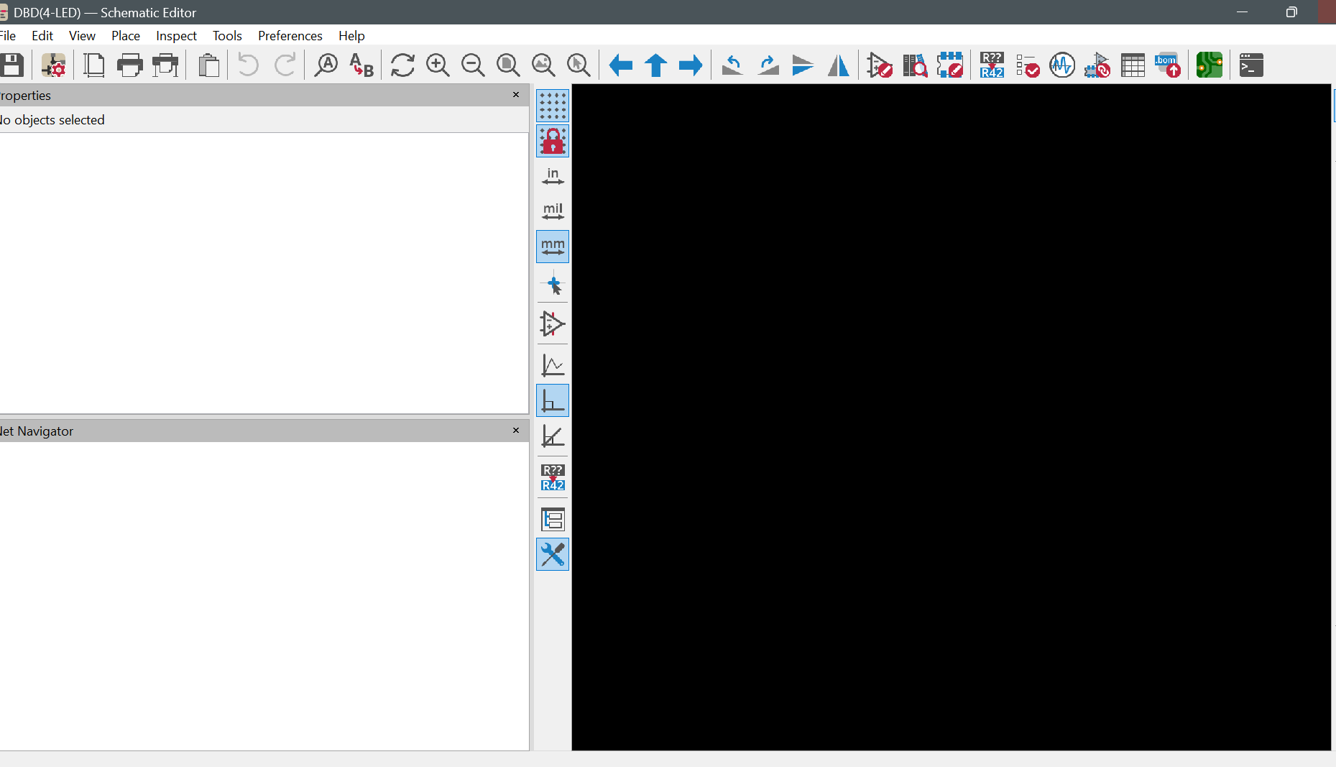The width and height of the screenshot is (1336, 767).
Task: Generate Bill of Materials
Action: pos(1168,65)
